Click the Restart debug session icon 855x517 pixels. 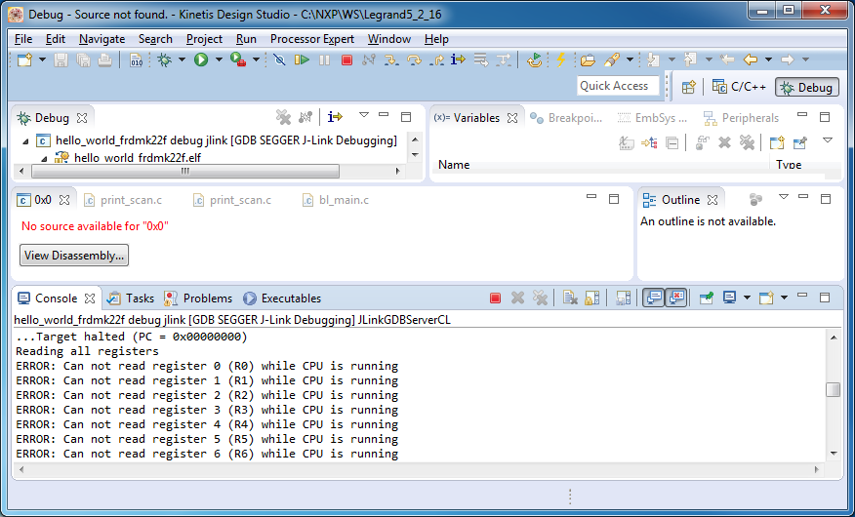pos(535,60)
